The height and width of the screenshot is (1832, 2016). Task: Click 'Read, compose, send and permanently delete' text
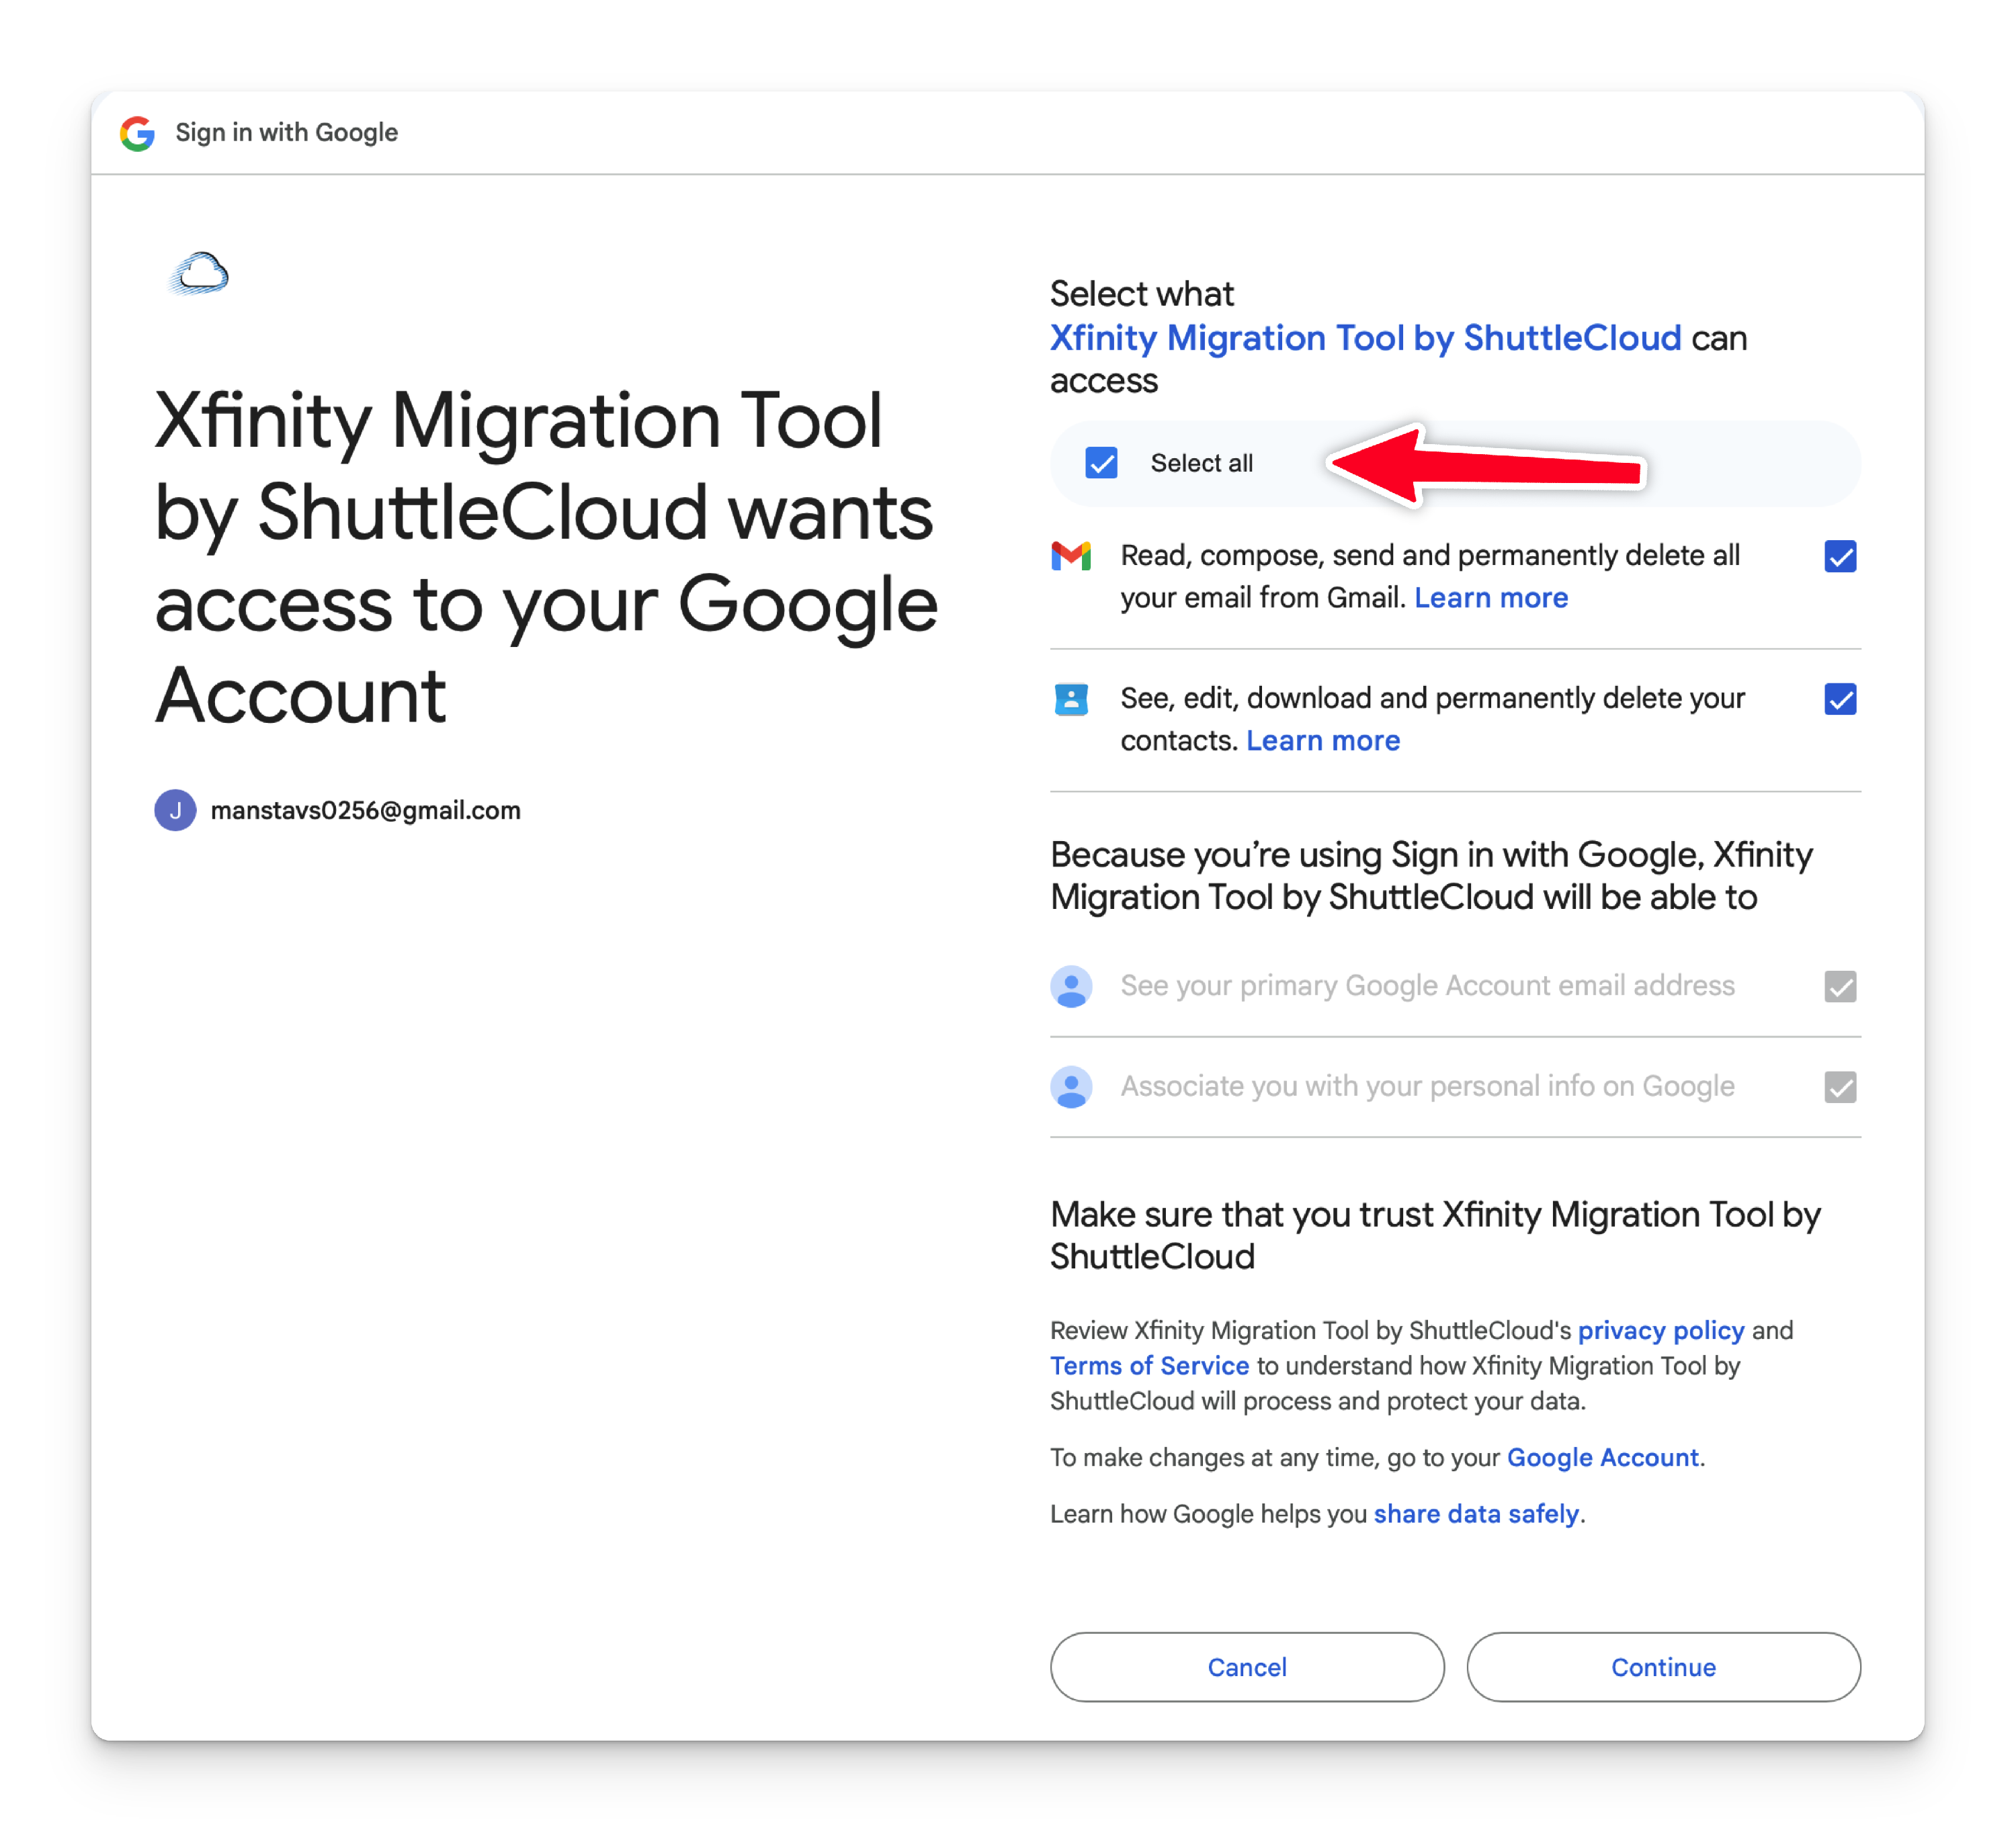(x=1430, y=576)
